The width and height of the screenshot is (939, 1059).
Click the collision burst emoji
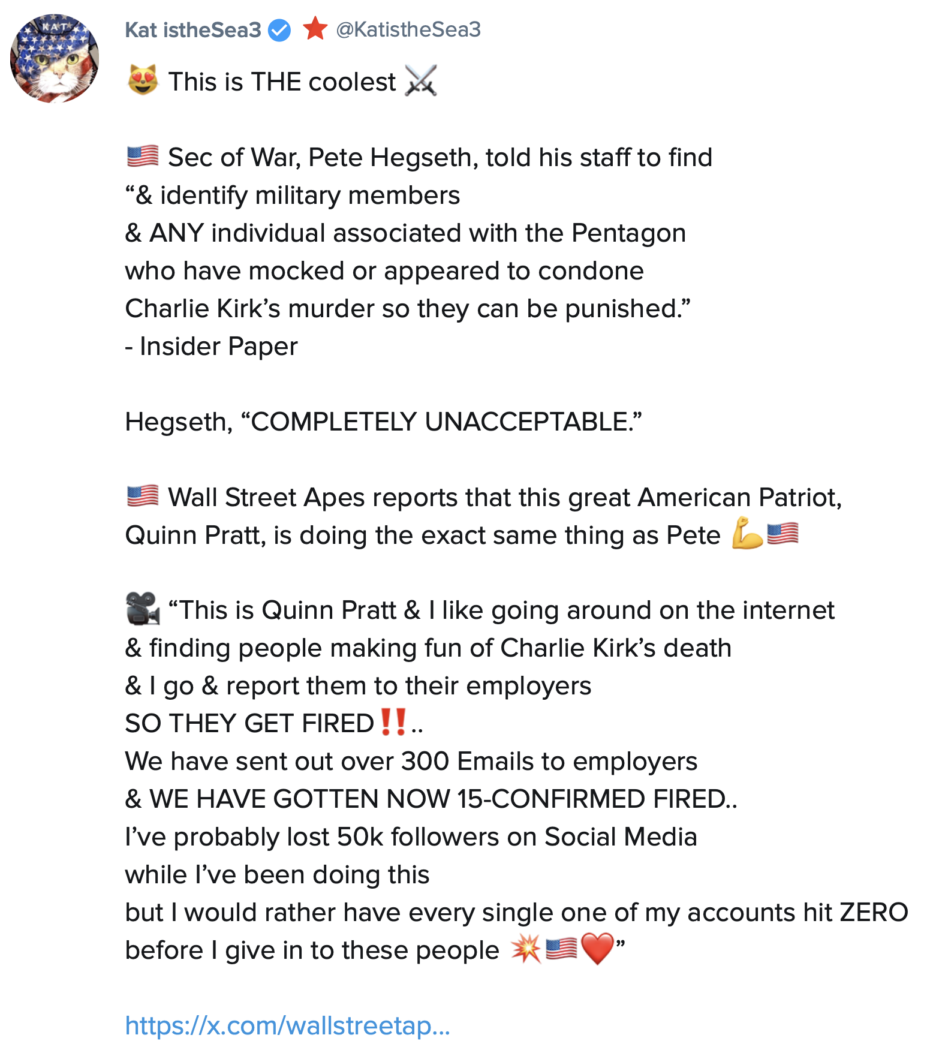pyautogui.click(x=526, y=949)
